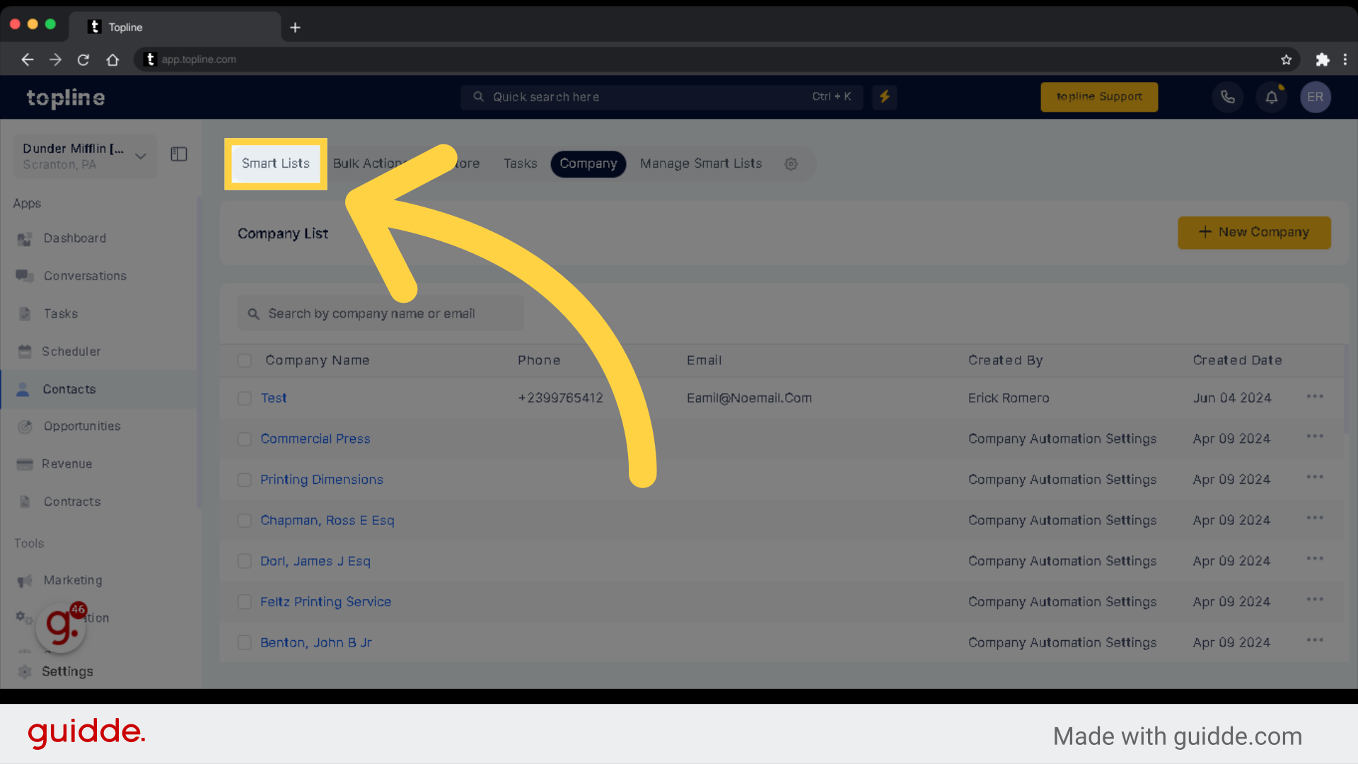Switch to the Tasks tab
This screenshot has height=764, width=1358.
(520, 163)
